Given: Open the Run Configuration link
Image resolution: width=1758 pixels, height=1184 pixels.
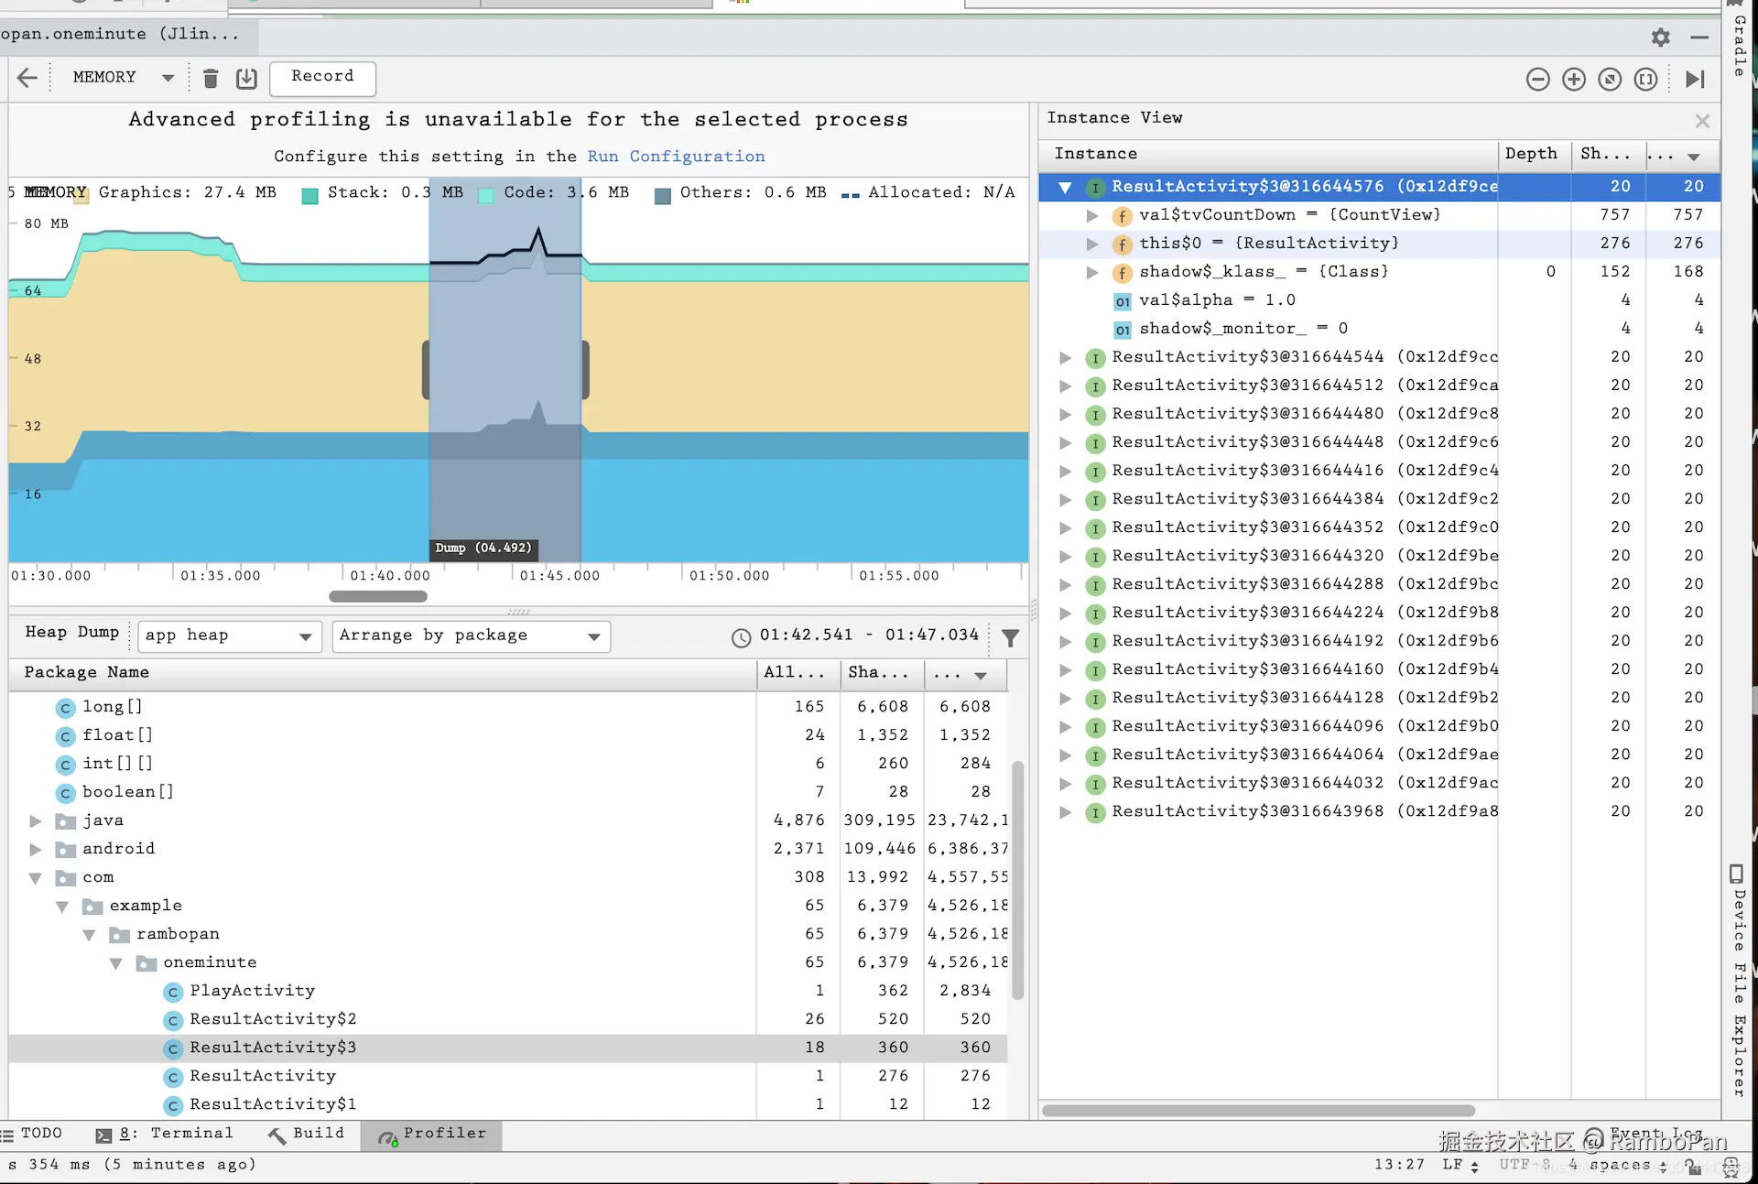Looking at the screenshot, I should (x=676, y=157).
